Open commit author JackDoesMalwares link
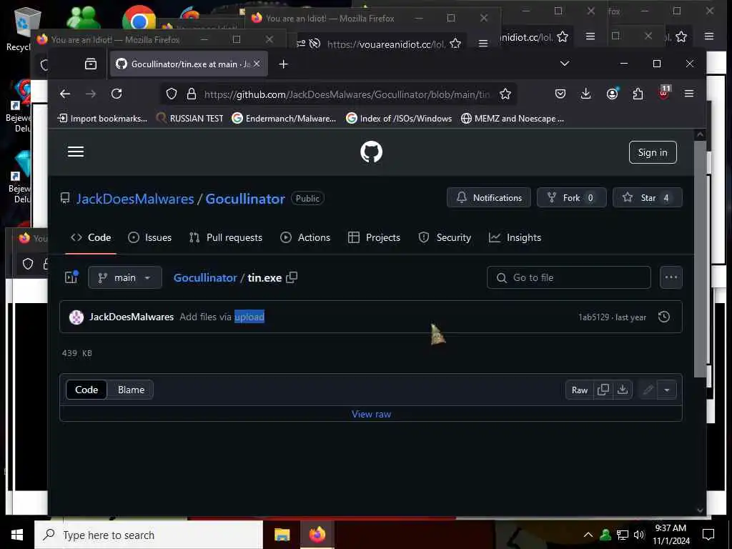 (132, 317)
